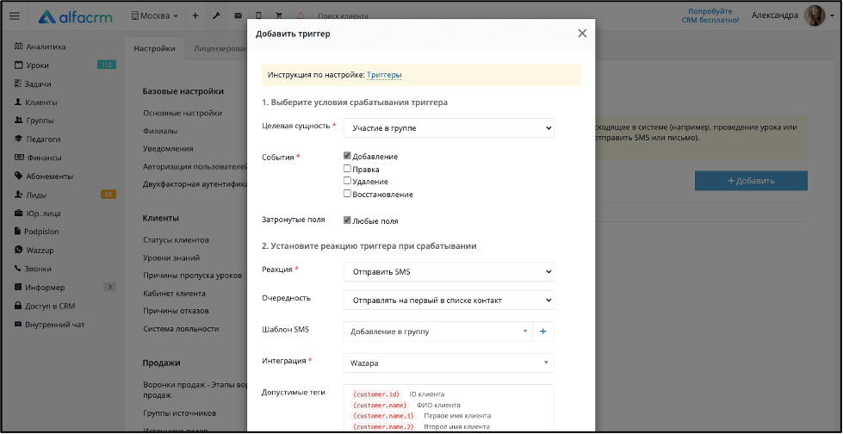Click plus icon next to Шаблон SMS

pos(543,332)
